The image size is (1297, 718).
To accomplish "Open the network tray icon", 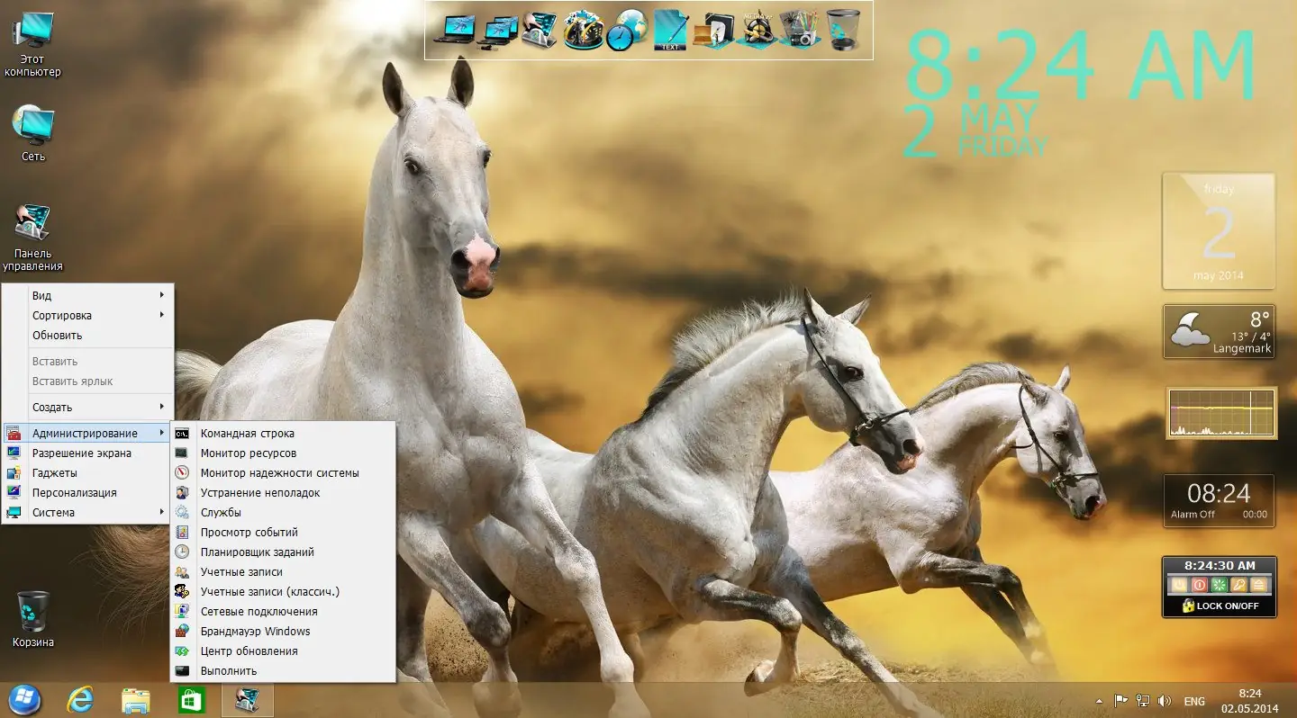I will (1143, 701).
